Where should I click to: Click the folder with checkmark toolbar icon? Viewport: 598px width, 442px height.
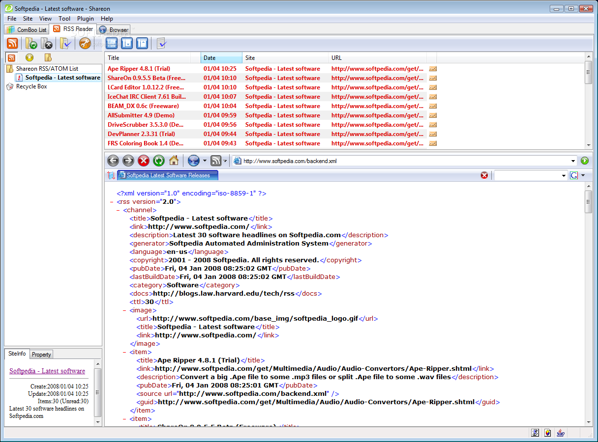66,43
